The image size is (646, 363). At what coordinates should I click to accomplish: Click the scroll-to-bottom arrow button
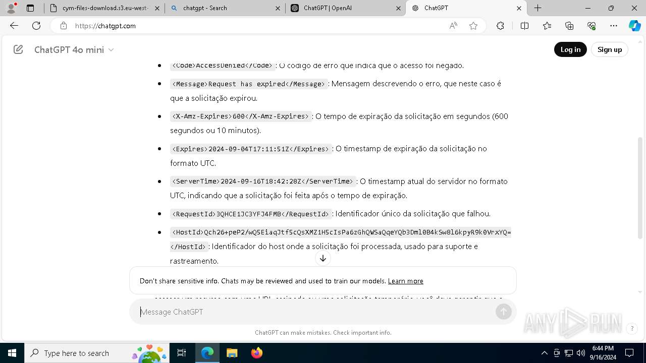click(323, 259)
